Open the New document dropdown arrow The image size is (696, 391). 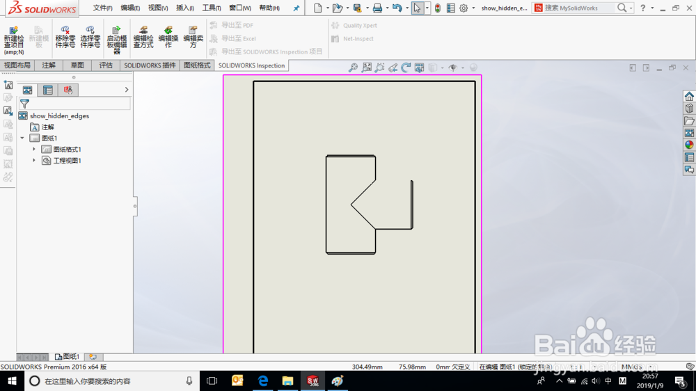328,8
